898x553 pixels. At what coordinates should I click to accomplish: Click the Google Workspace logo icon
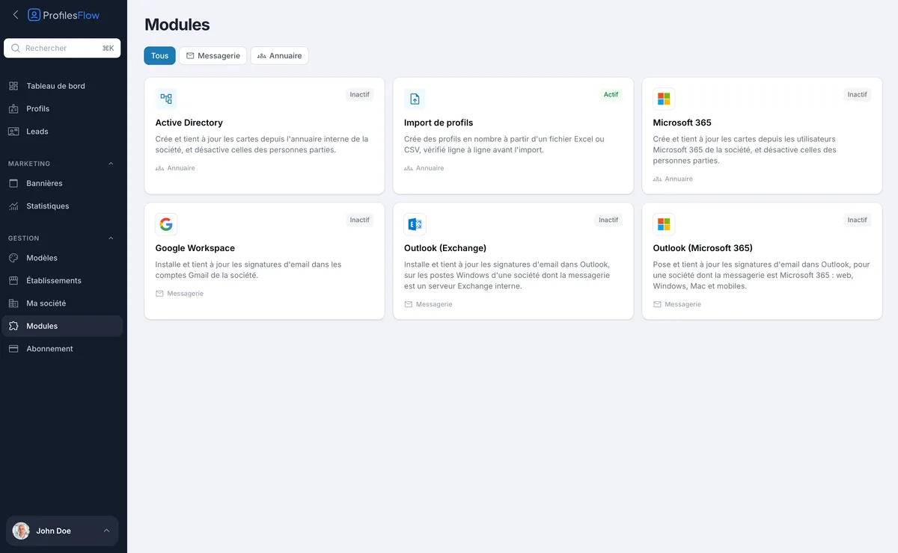166,224
